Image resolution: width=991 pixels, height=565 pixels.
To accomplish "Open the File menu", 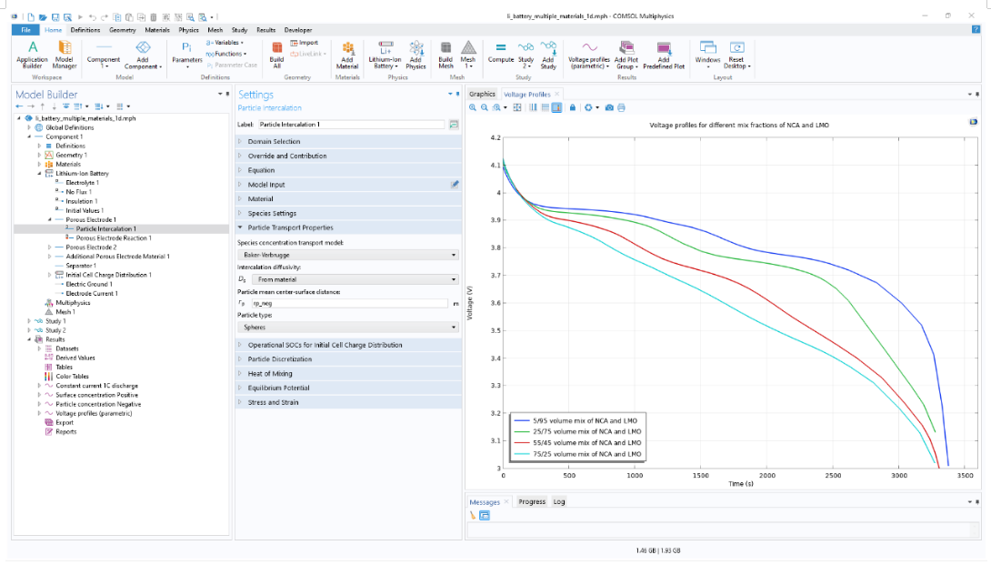I will click(x=26, y=30).
